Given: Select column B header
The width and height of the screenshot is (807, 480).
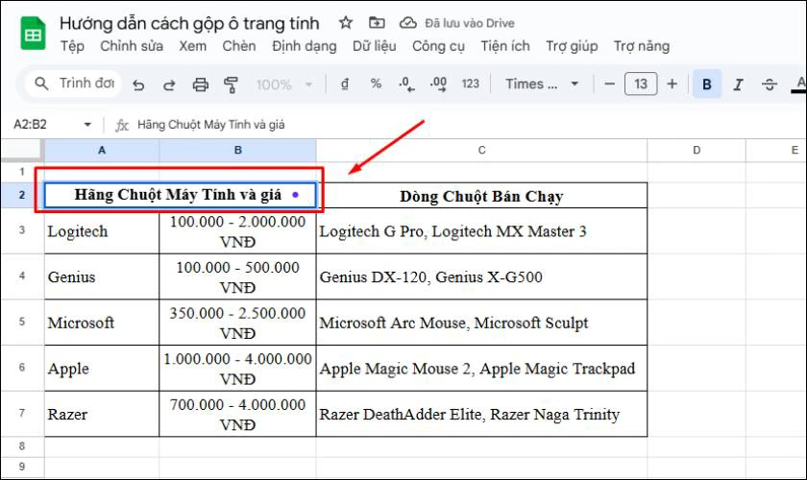Looking at the screenshot, I should [x=238, y=150].
